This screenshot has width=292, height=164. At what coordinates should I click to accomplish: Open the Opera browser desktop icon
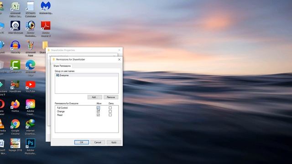(x=2, y=108)
